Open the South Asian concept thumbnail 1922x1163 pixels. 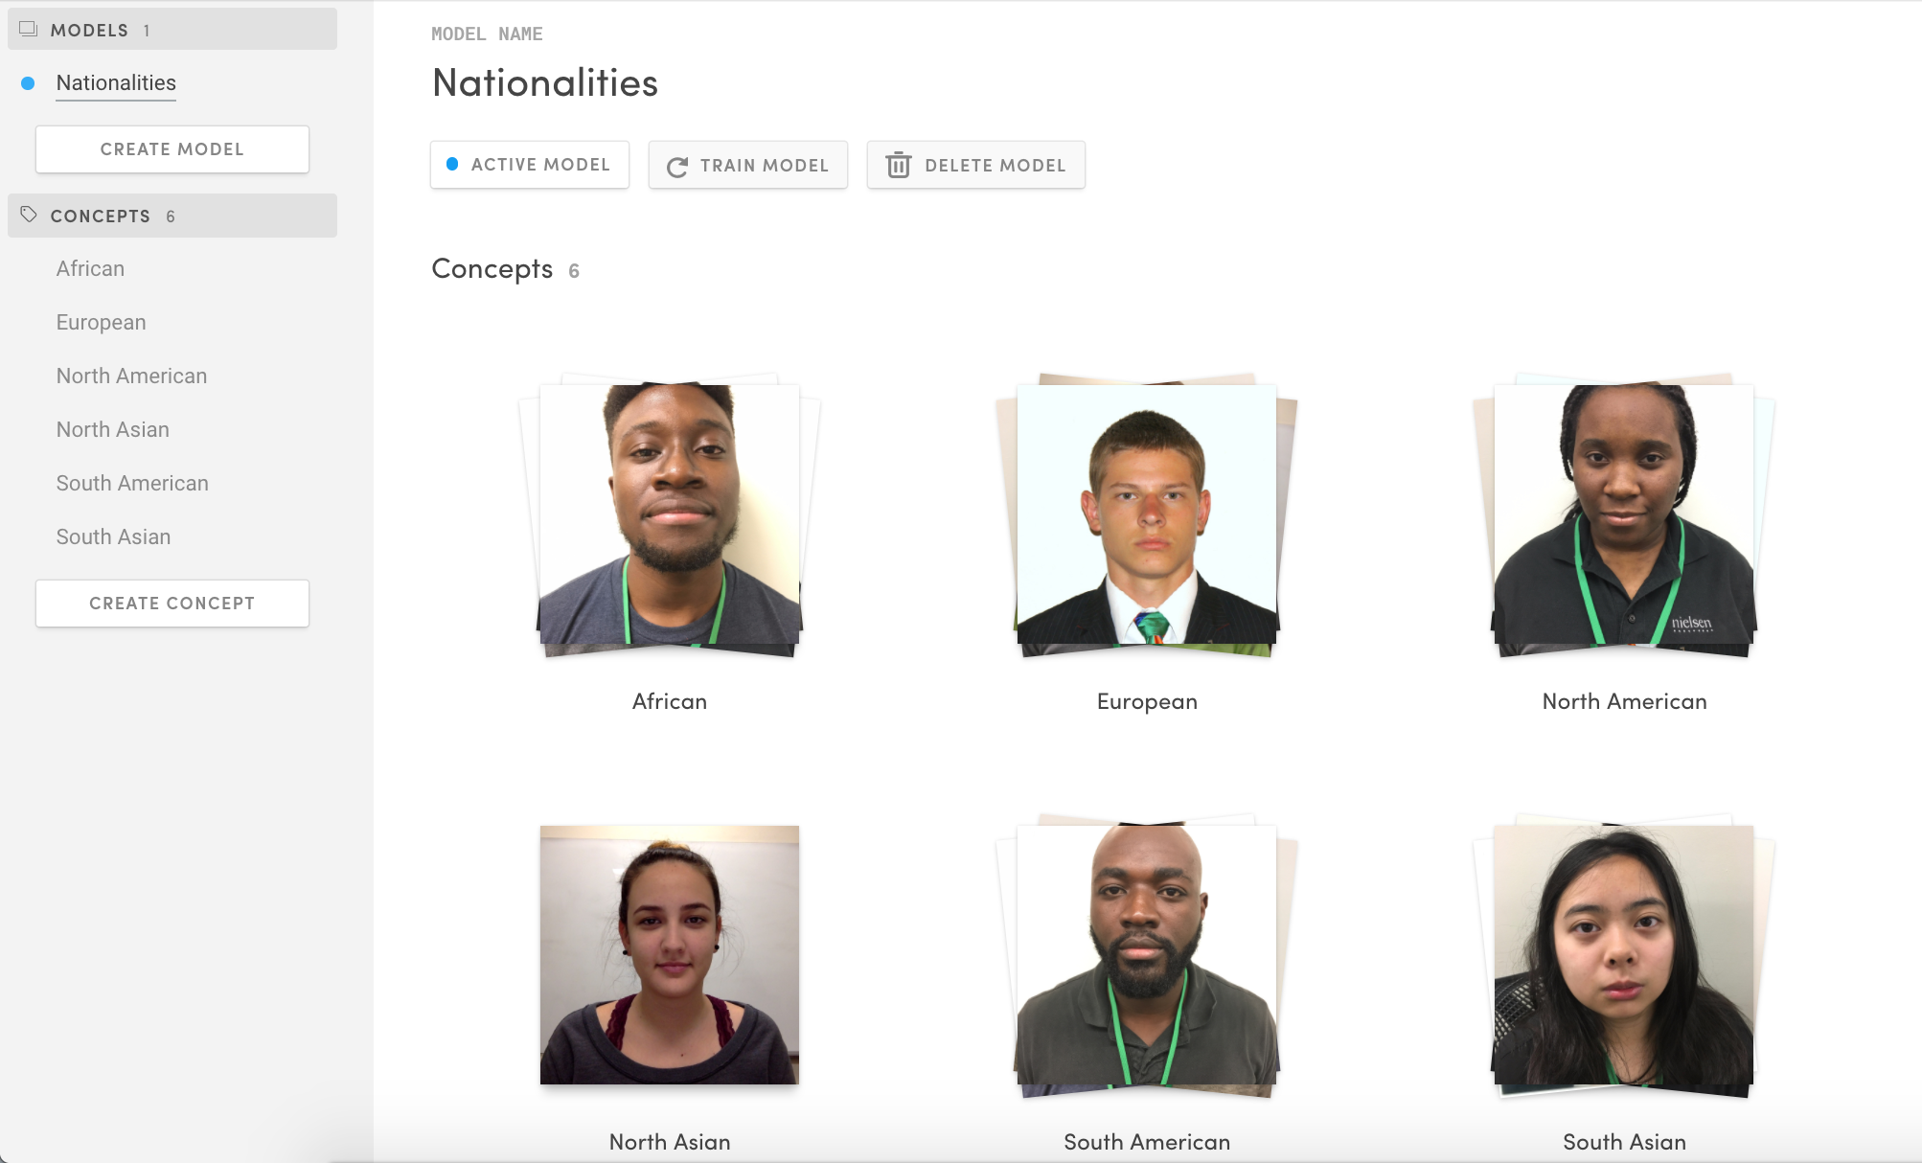[x=1624, y=956]
